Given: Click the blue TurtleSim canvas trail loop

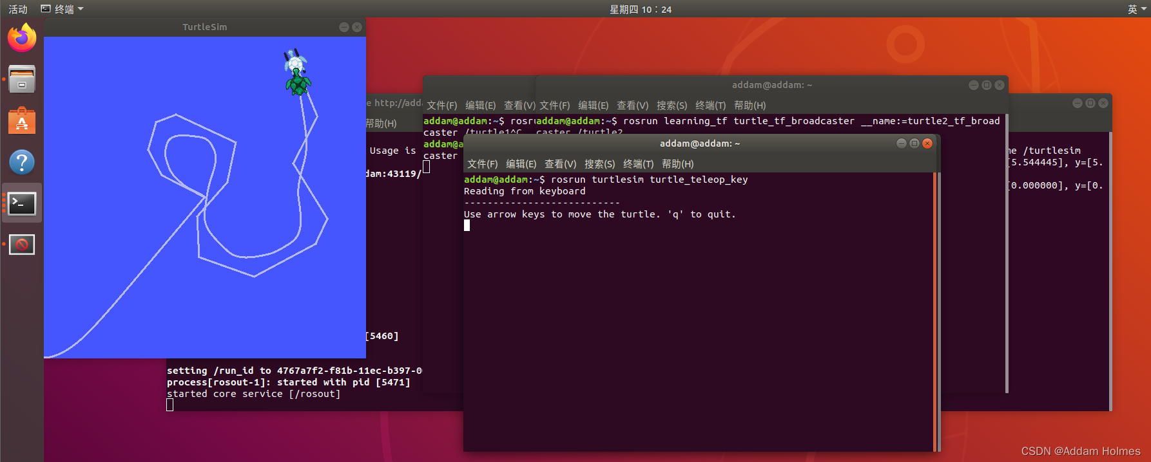Looking at the screenshot, I should [191, 156].
